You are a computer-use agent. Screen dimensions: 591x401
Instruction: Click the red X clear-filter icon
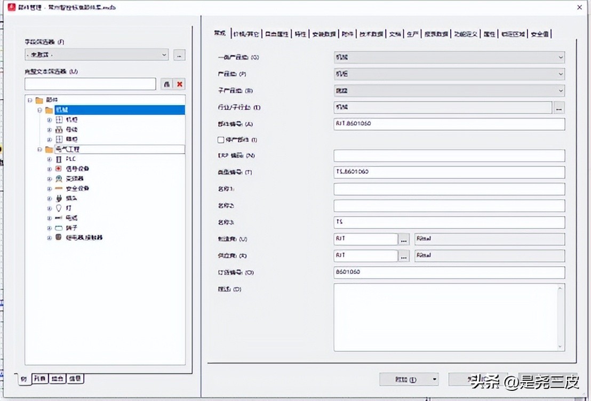point(180,84)
